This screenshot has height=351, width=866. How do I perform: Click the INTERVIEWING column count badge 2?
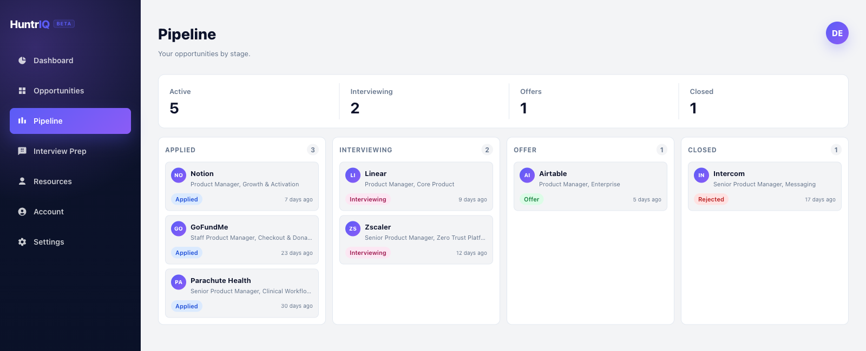tap(487, 150)
